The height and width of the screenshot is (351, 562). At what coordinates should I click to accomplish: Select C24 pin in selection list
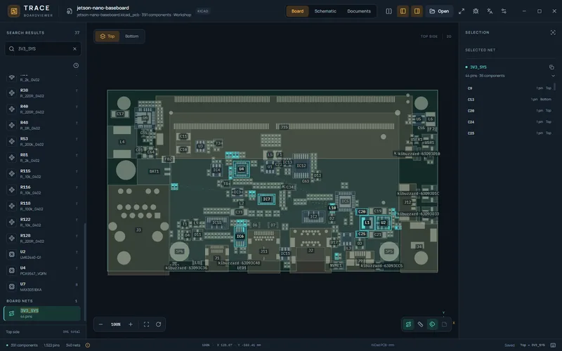509,121
